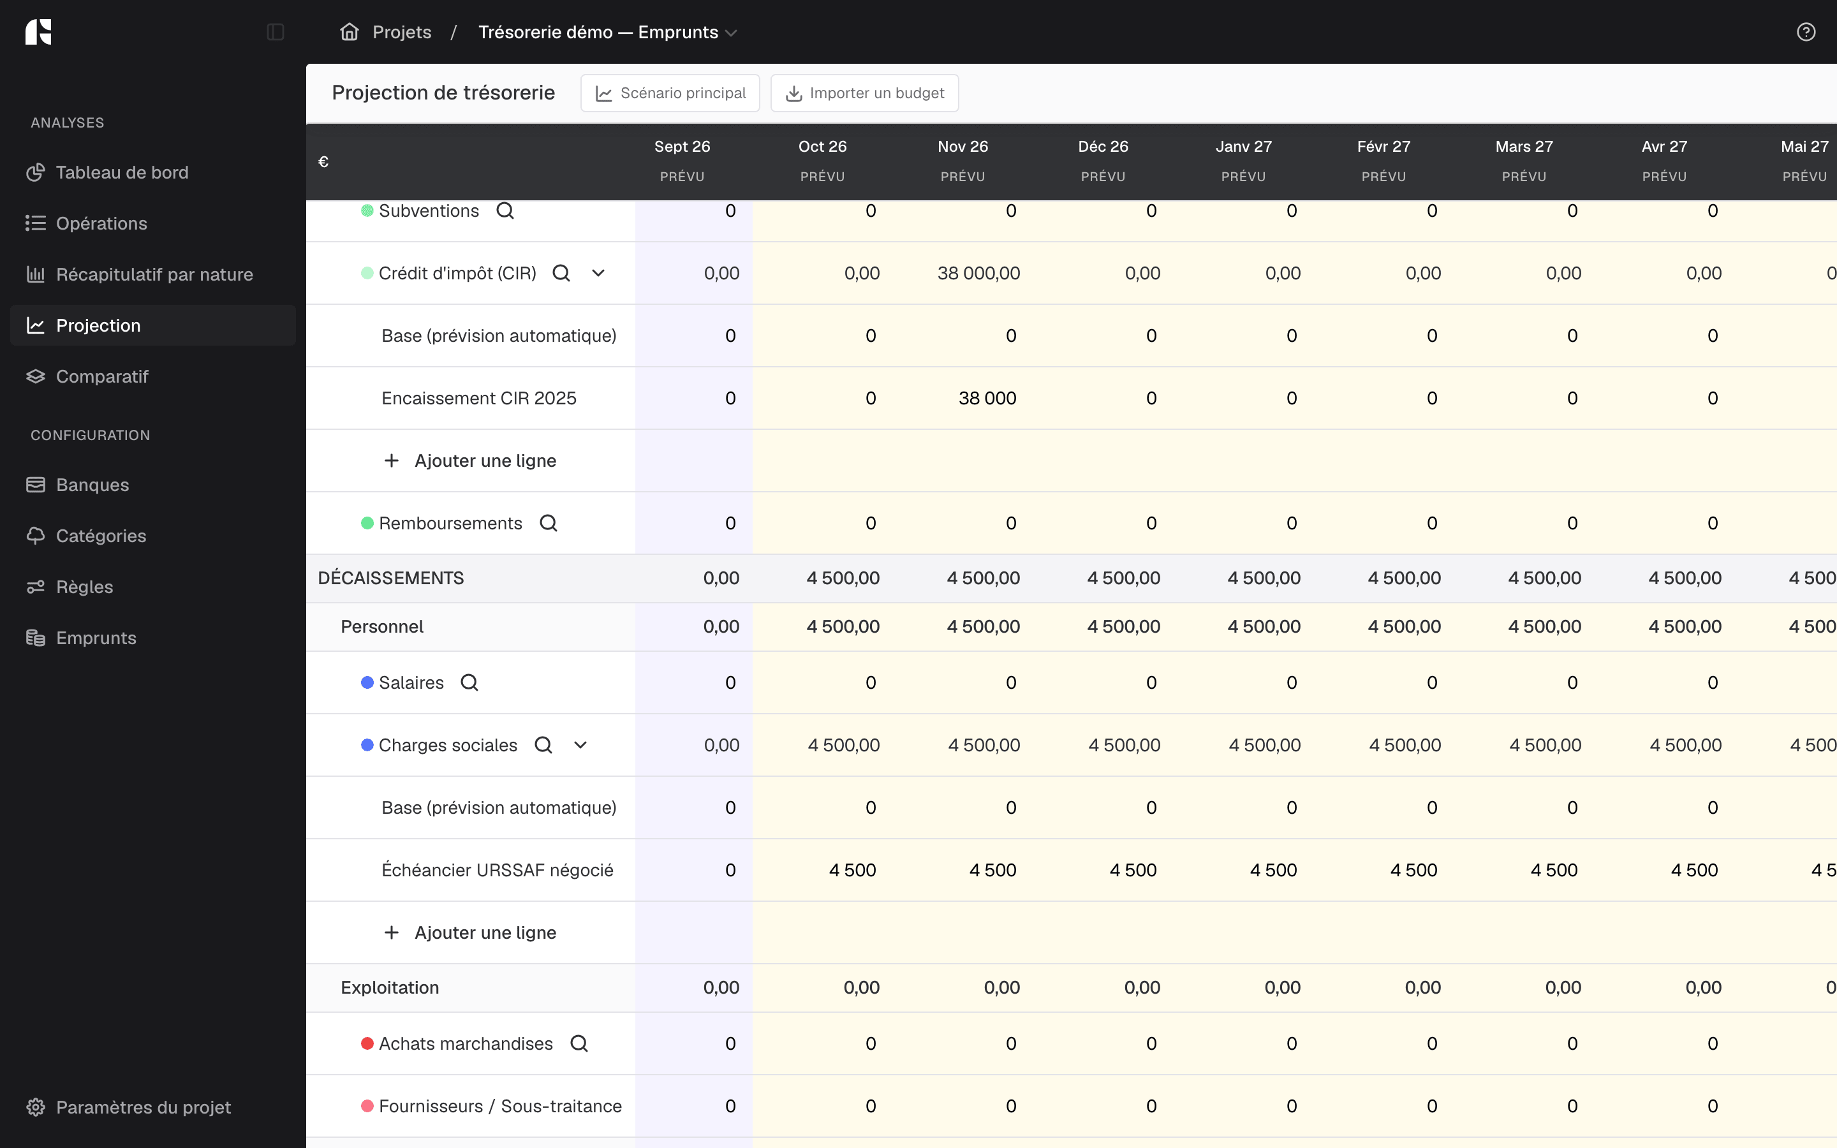
Task: Click the 38 000 cell for Encaissement CIR 2025
Action: [987, 398]
